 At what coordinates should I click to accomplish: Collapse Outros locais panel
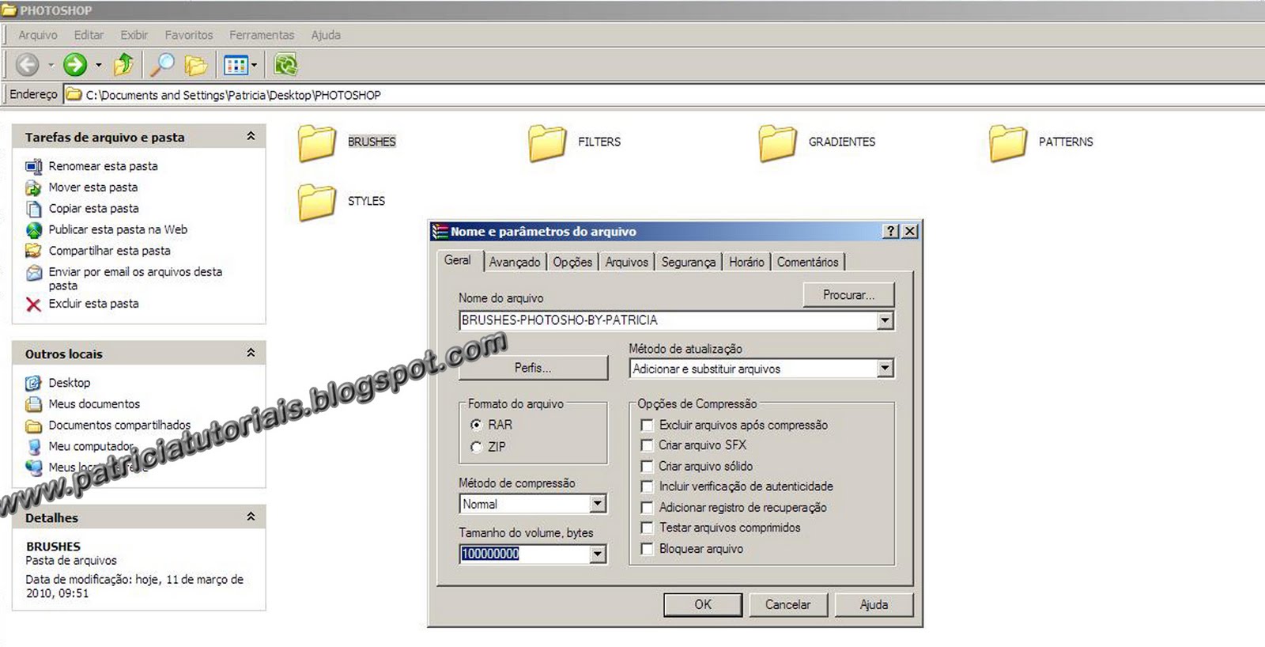click(251, 353)
